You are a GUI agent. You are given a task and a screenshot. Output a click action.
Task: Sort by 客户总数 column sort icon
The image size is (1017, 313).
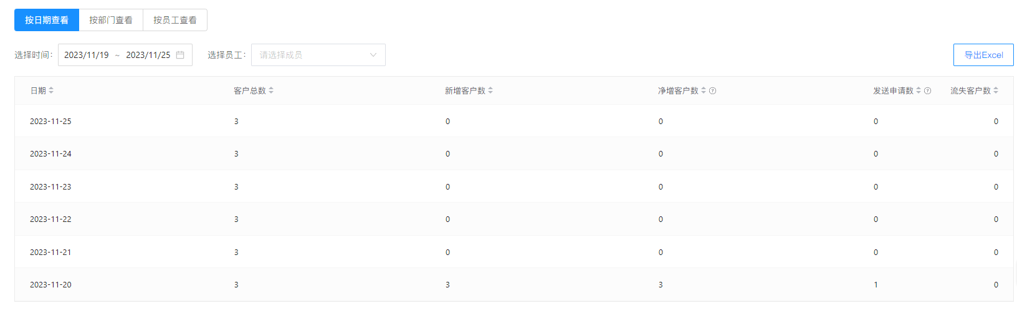[x=271, y=90]
